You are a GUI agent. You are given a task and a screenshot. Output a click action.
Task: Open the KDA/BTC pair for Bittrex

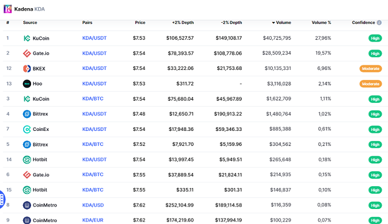tap(93, 144)
